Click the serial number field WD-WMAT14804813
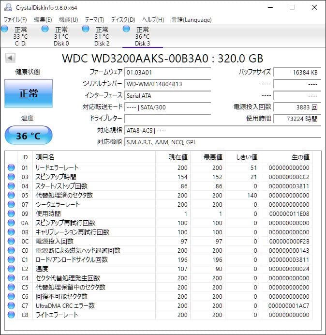Viewport: 326px width, 335px height. [x=167, y=84]
